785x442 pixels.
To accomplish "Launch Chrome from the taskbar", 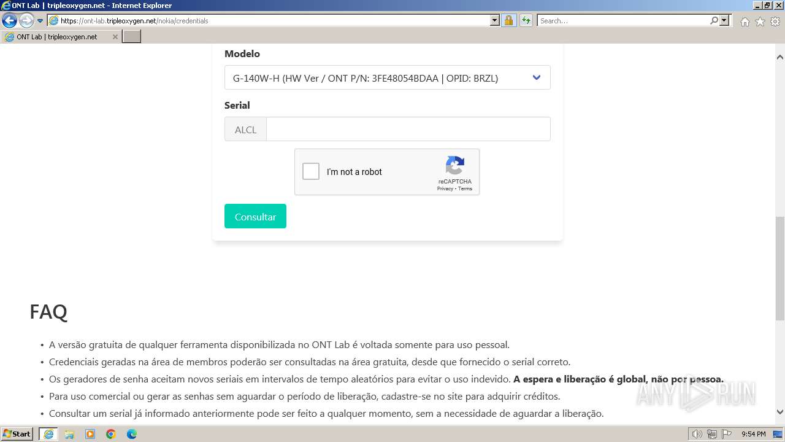I will click(111, 434).
